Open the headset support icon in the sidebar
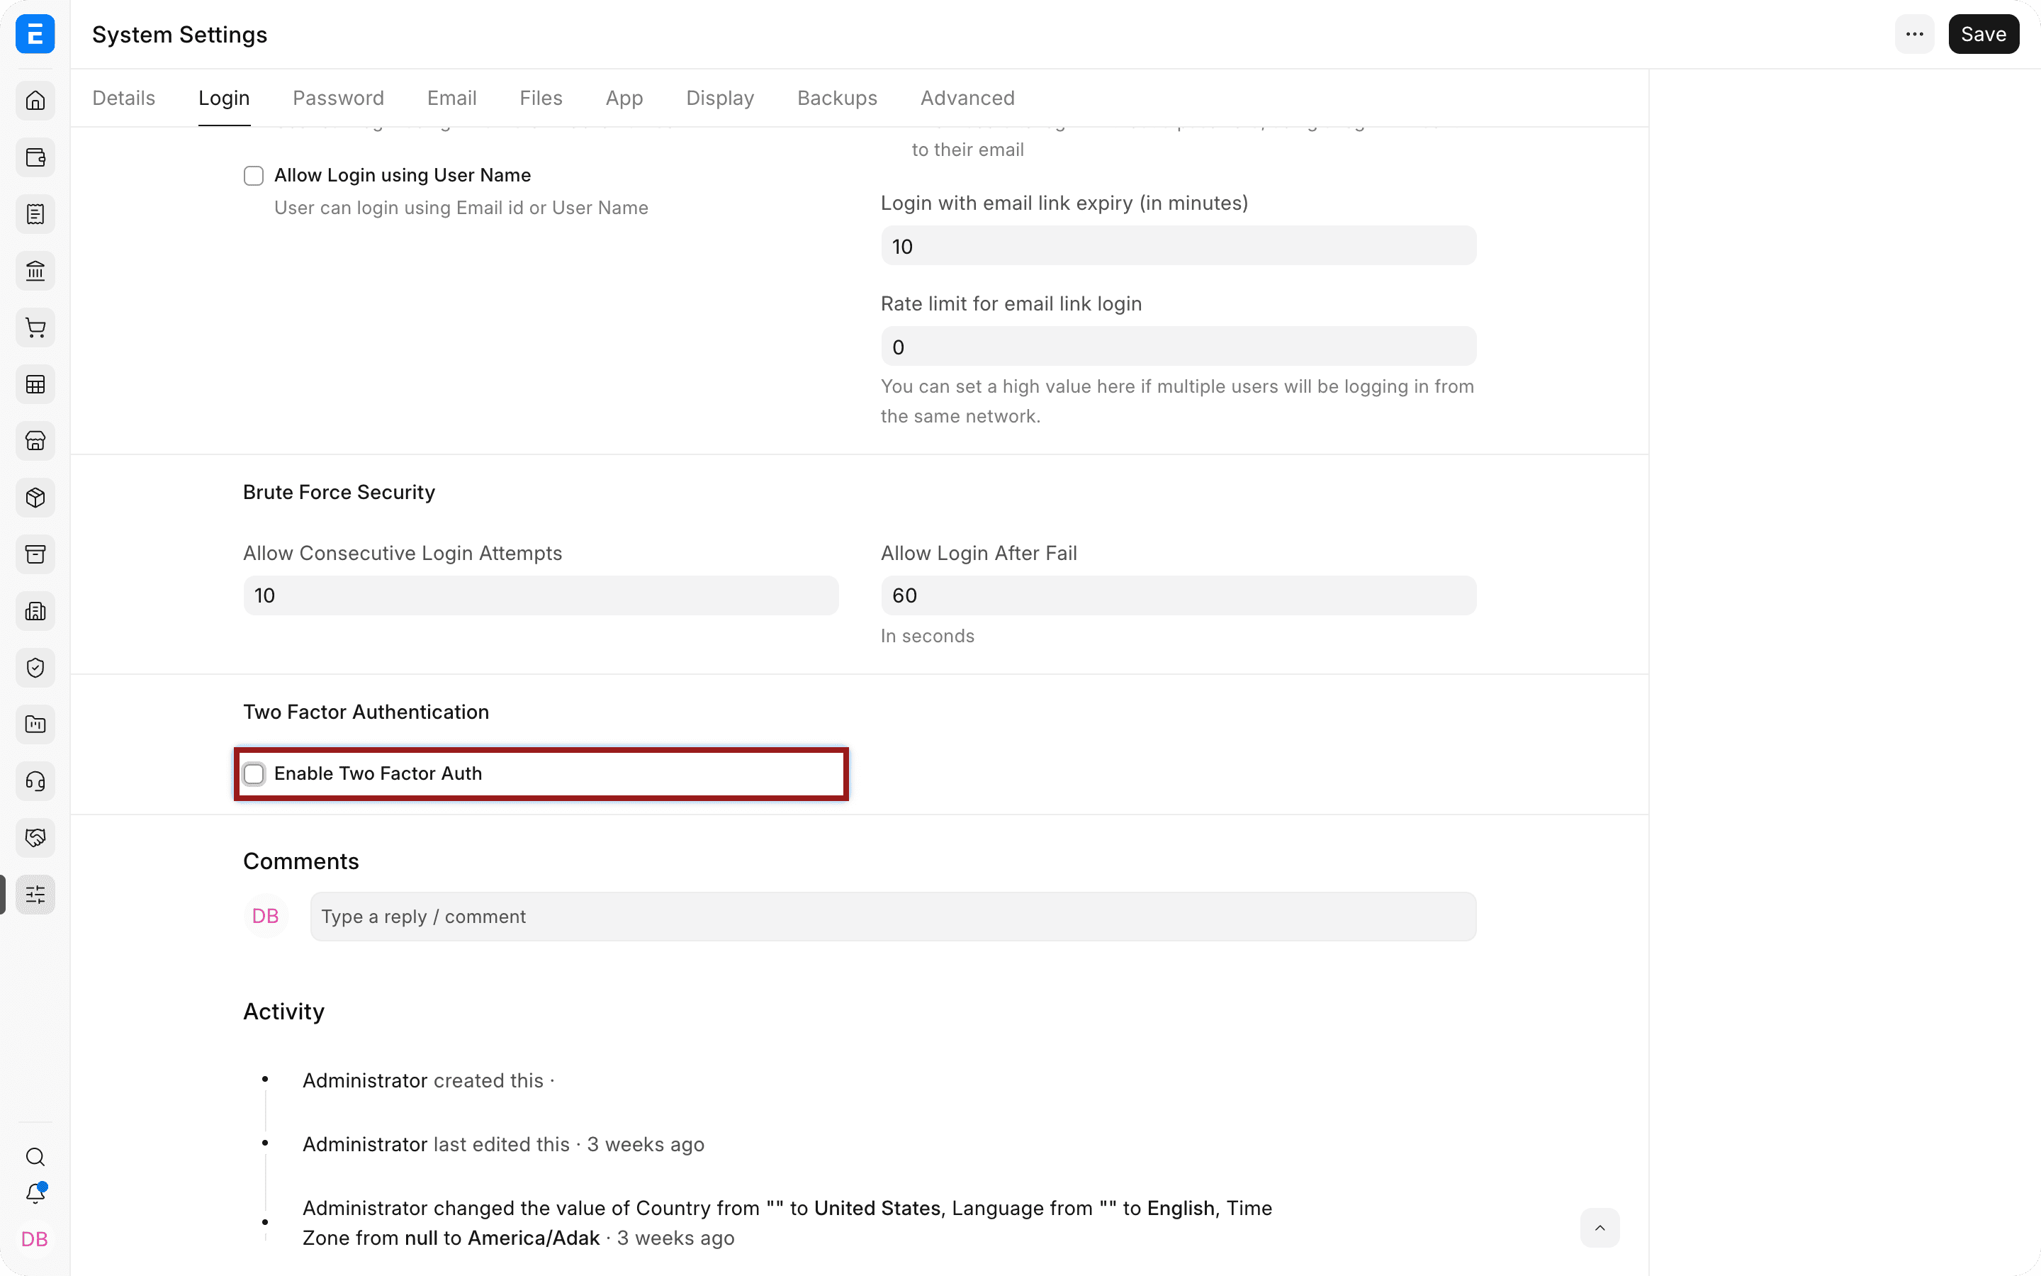 (35, 781)
